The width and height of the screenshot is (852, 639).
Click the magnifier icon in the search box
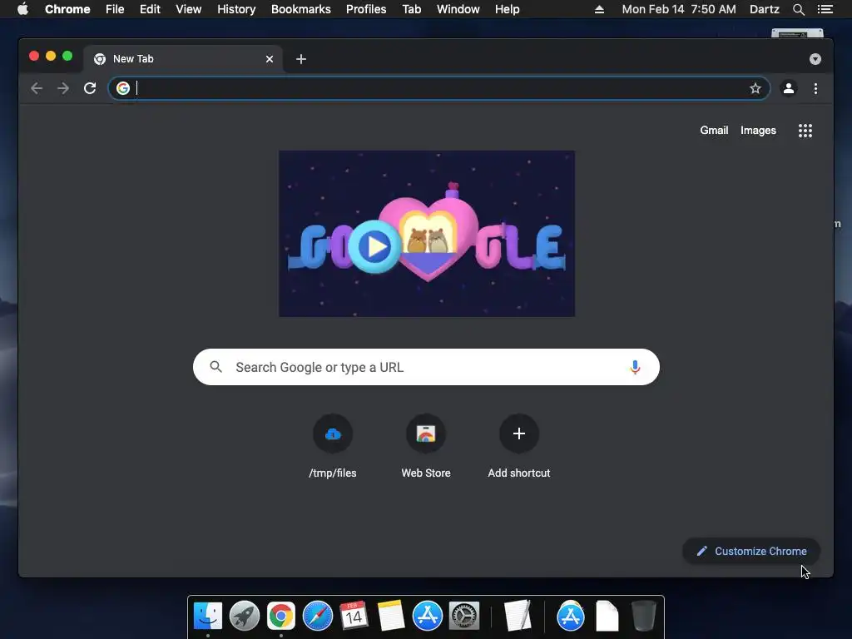(x=215, y=367)
